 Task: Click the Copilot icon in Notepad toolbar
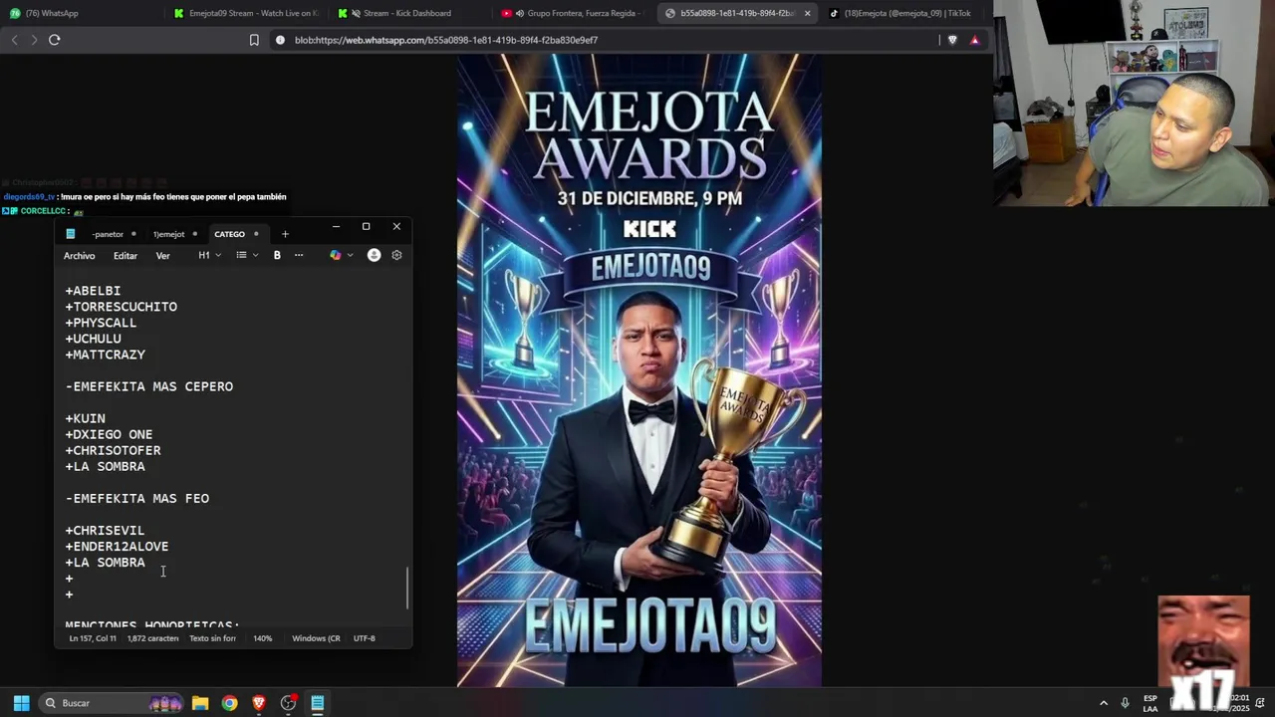pyautogui.click(x=336, y=255)
